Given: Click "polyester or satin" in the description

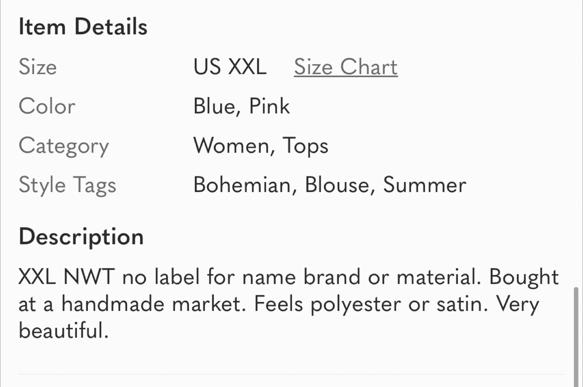Looking at the screenshot, I should click(x=398, y=304).
